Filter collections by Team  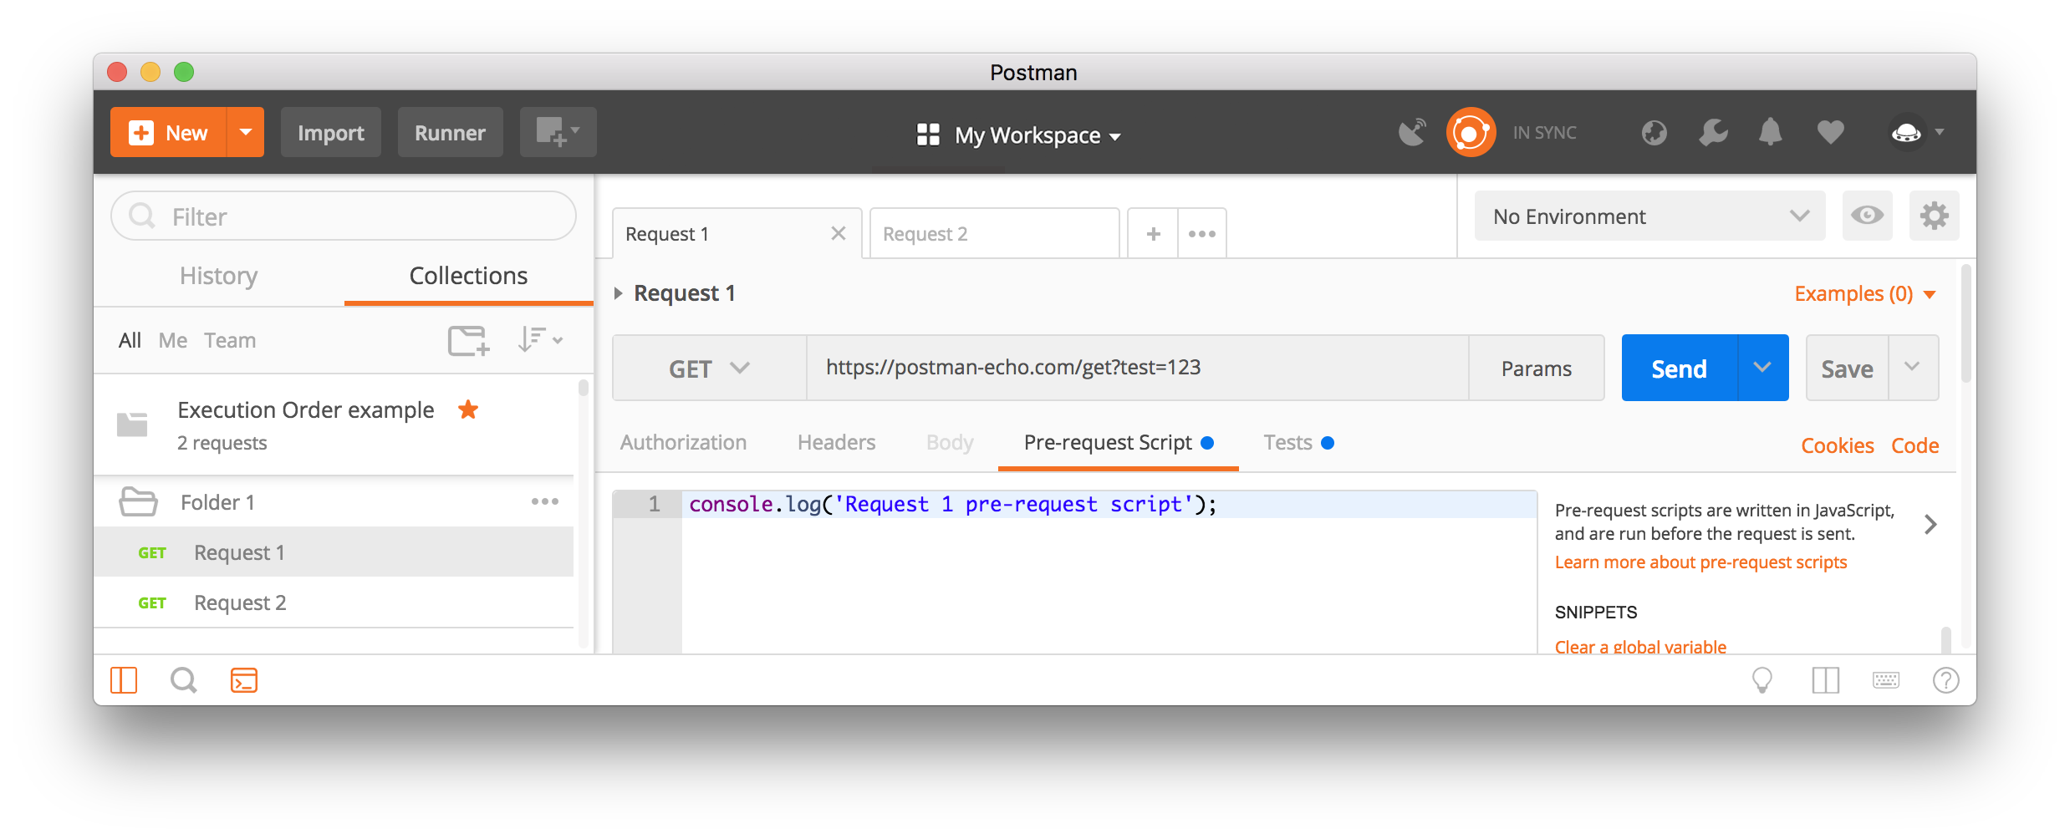(x=230, y=340)
